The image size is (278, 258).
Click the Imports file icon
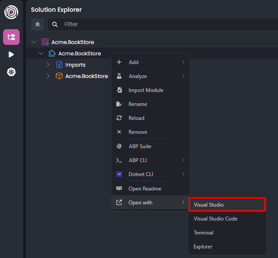[59, 64]
